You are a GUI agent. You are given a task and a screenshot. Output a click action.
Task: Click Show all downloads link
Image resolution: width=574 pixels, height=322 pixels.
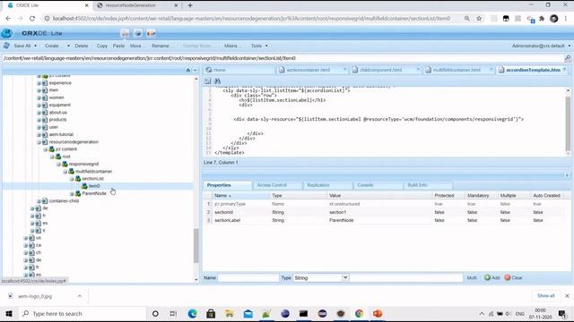pos(546,296)
